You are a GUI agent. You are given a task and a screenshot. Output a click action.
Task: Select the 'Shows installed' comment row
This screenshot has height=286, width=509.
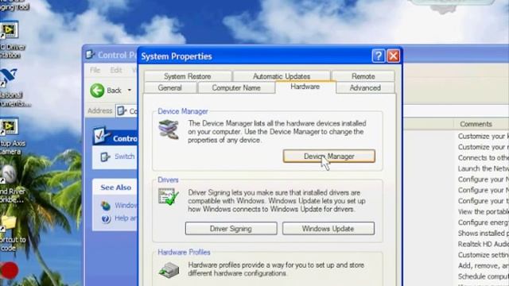click(484, 233)
